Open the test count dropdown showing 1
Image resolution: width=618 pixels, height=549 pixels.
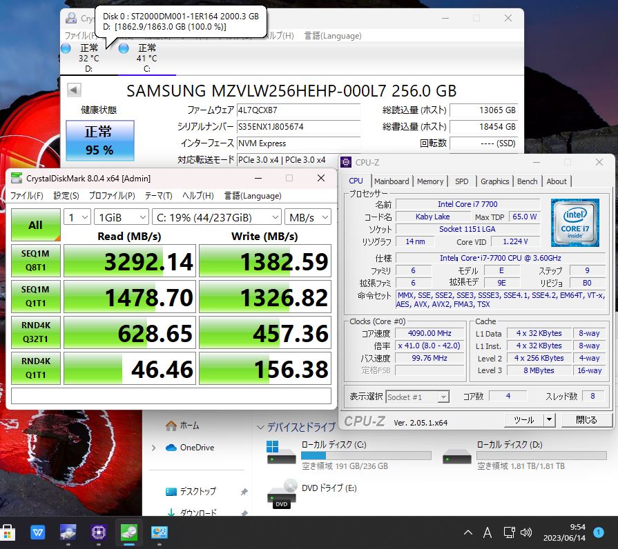(77, 217)
